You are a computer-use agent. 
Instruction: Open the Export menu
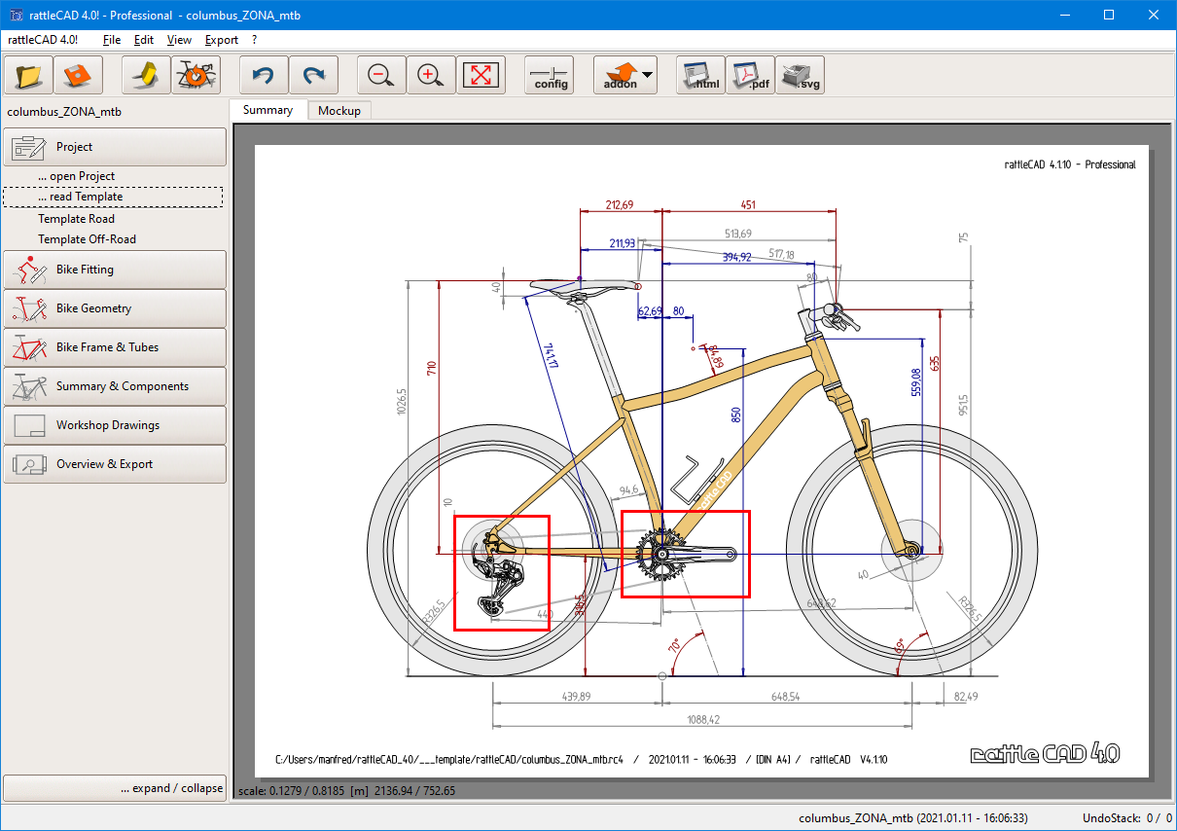point(222,40)
